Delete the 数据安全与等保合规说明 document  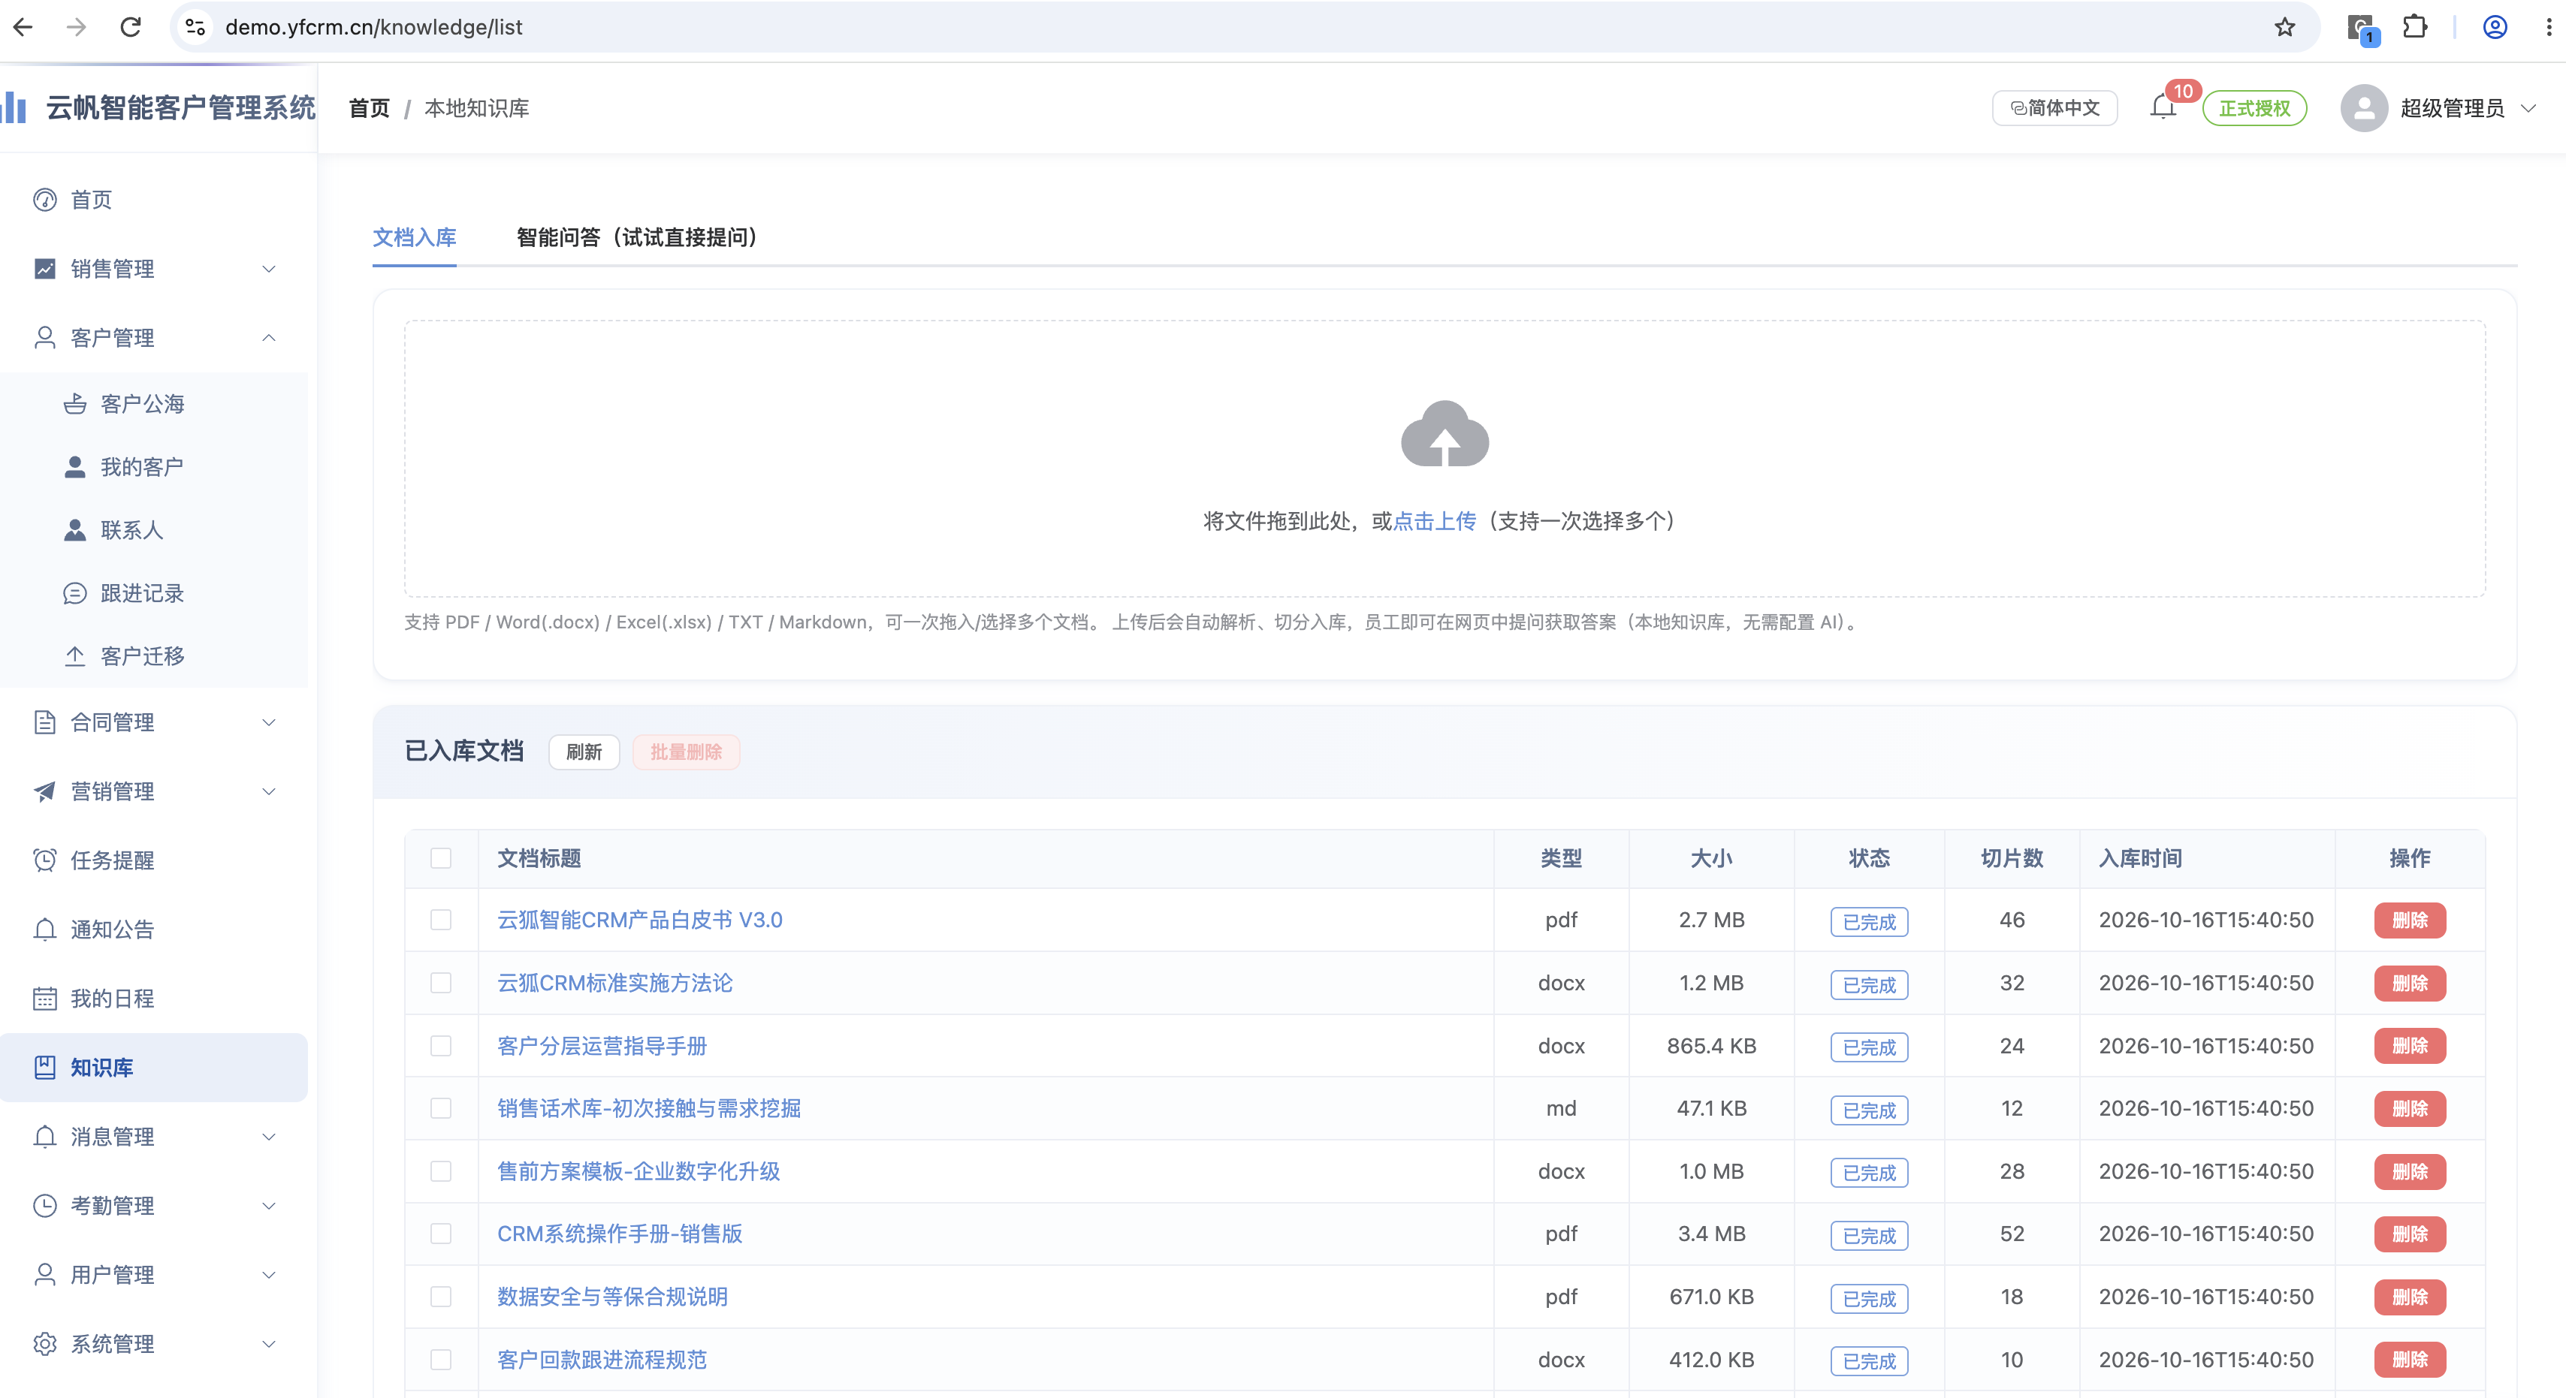[2410, 1297]
